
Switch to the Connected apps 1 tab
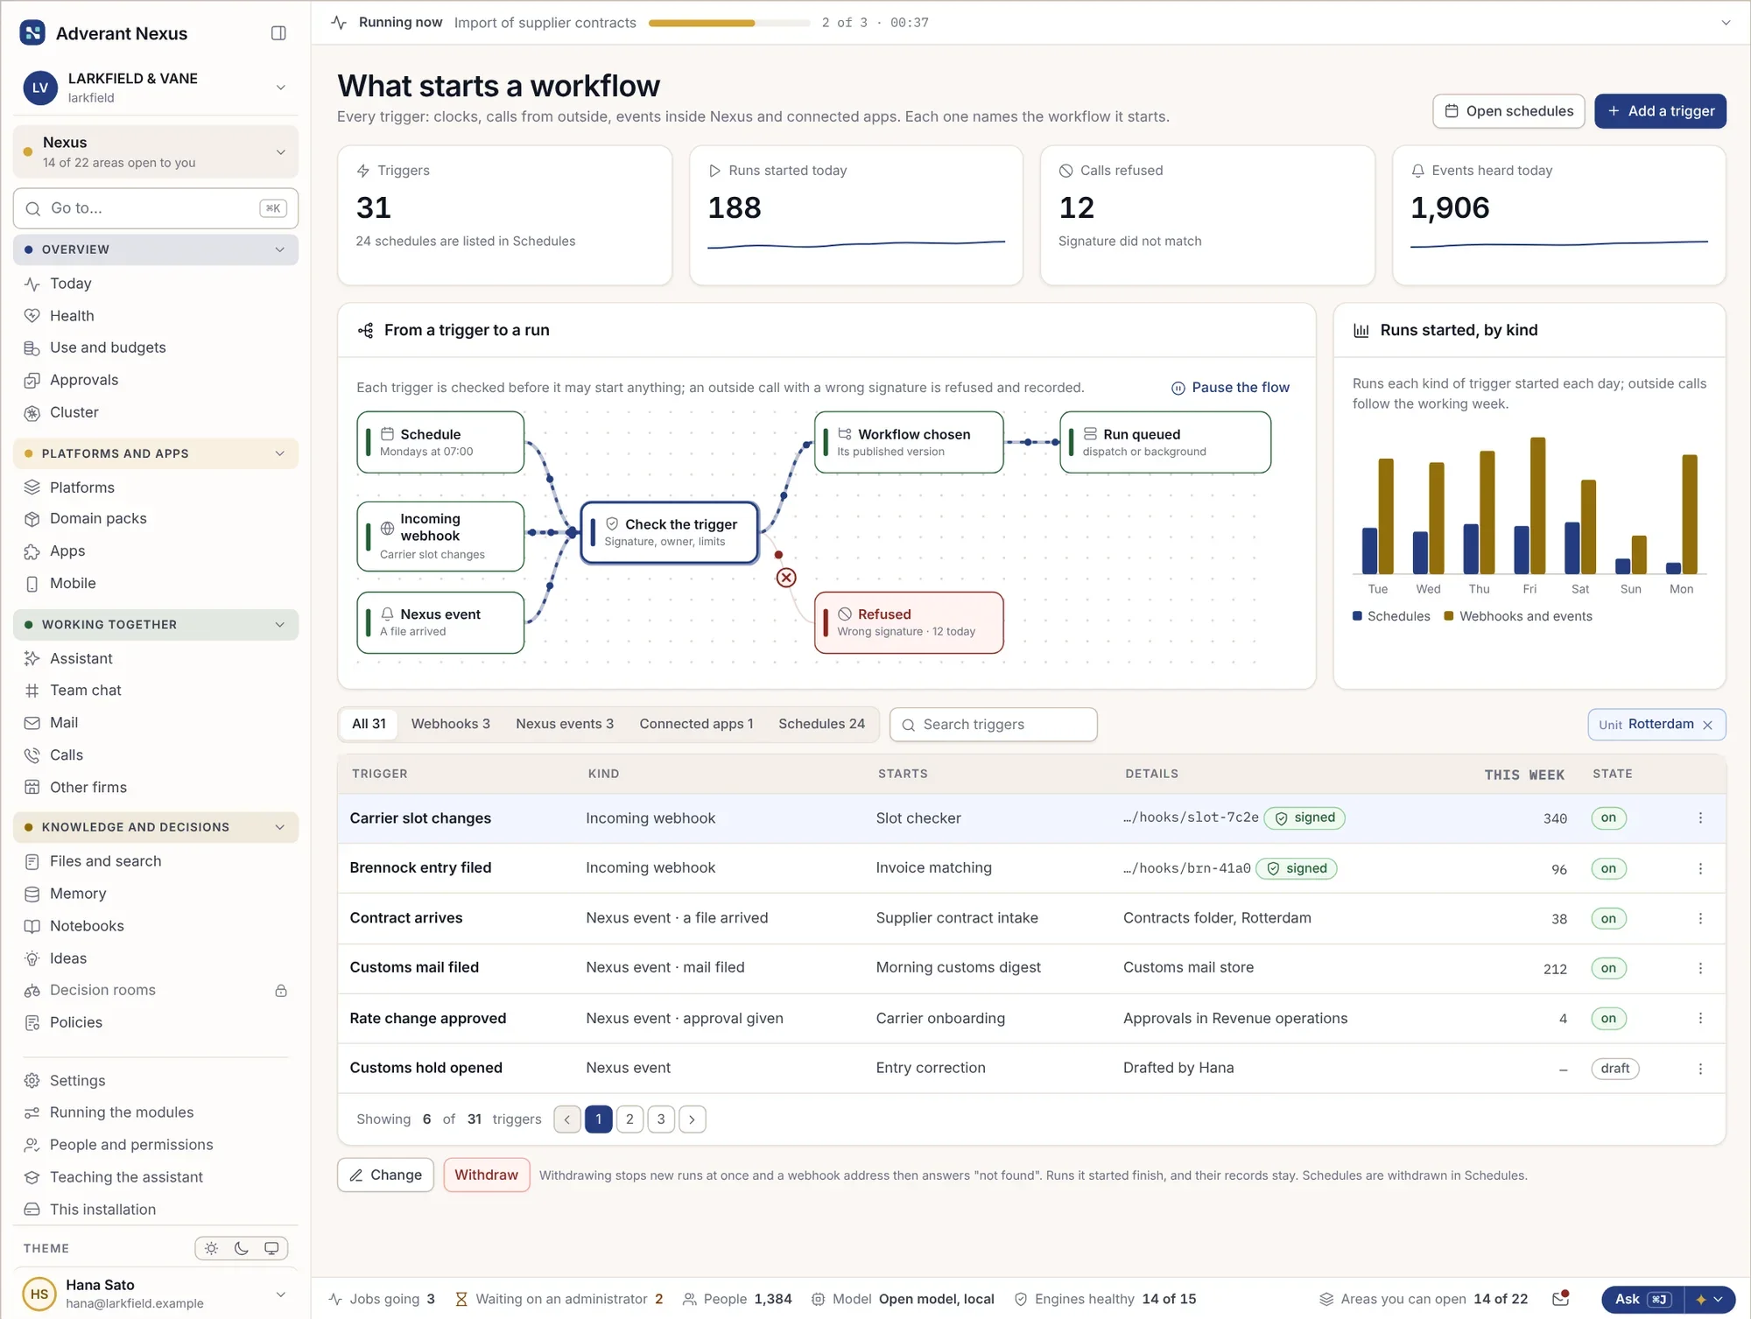pos(696,724)
